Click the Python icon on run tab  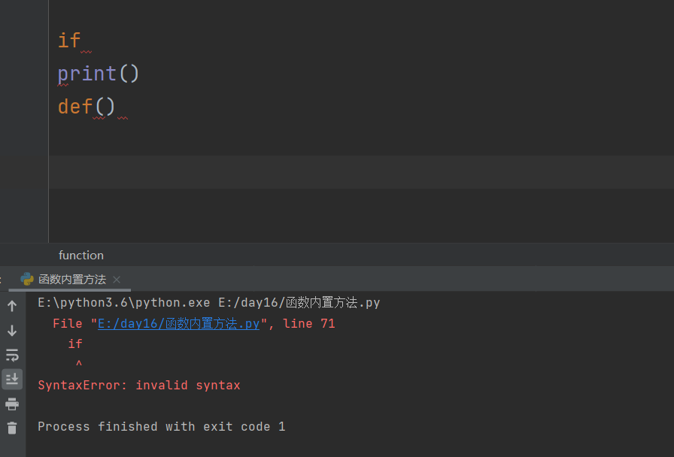tap(27, 279)
